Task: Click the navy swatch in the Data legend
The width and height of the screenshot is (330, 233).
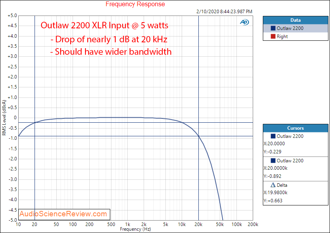Action: (x=273, y=28)
